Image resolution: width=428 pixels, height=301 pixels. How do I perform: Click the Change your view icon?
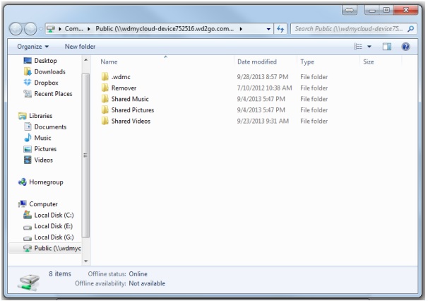(x=358, y=47)
